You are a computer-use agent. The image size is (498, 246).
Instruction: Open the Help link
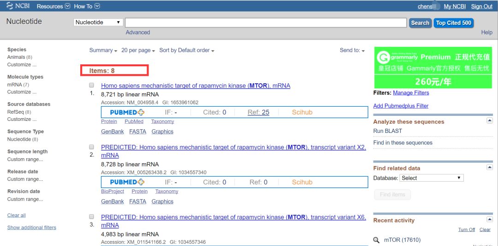(x=486, y=32)
